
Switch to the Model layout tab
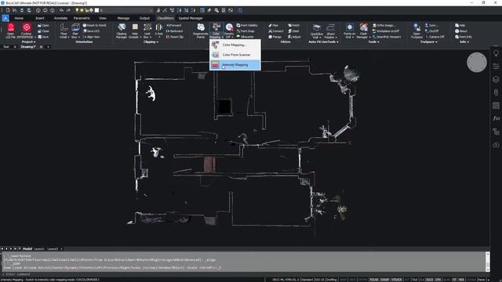pos(27,249)
